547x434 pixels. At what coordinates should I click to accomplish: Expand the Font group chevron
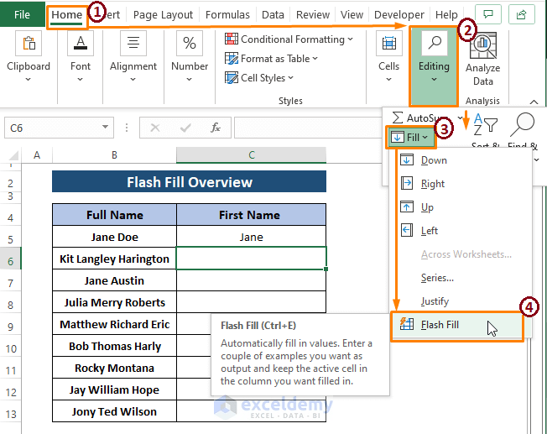tap(81, 79)
